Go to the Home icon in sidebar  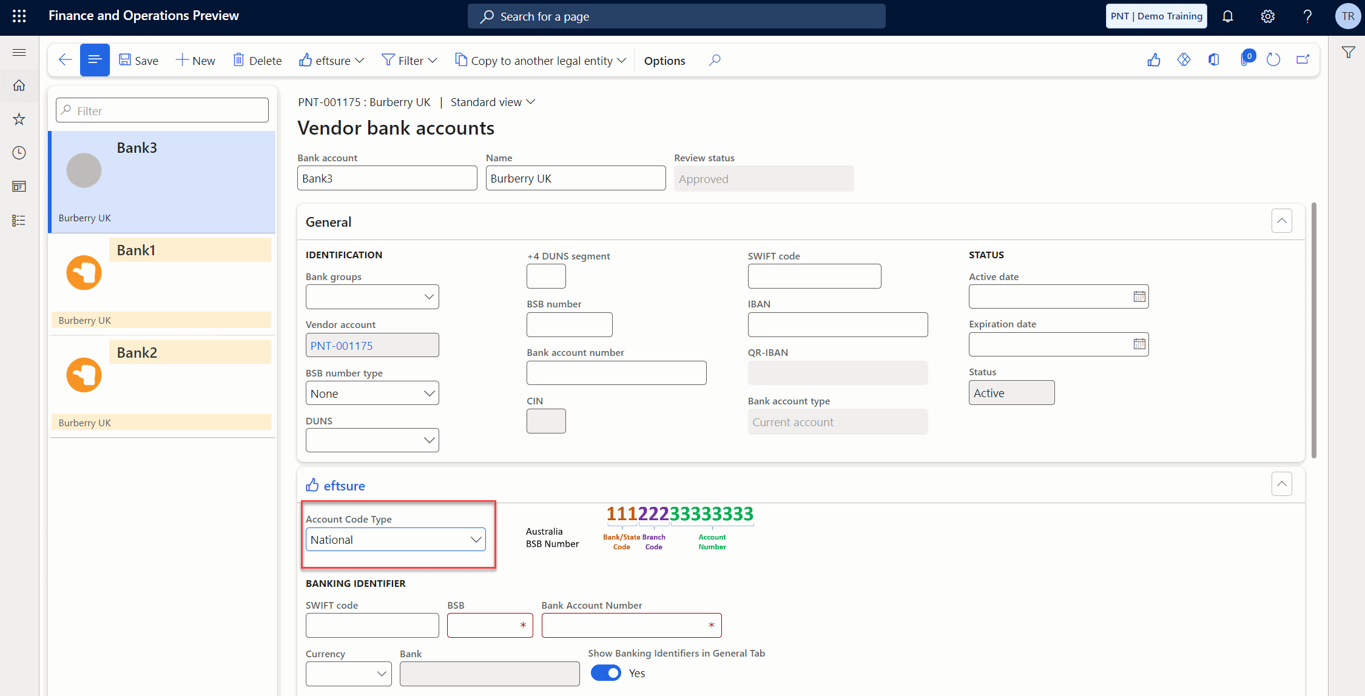(19, 85)
